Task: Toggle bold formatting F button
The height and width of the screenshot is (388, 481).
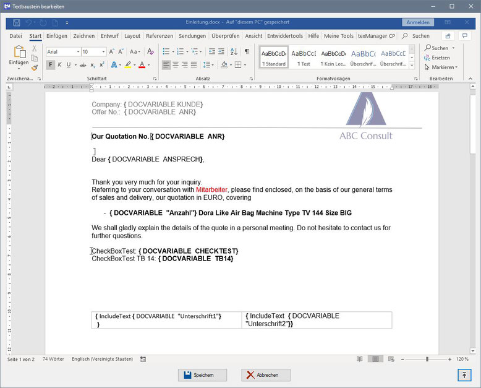Action: (x=51, y=65)
